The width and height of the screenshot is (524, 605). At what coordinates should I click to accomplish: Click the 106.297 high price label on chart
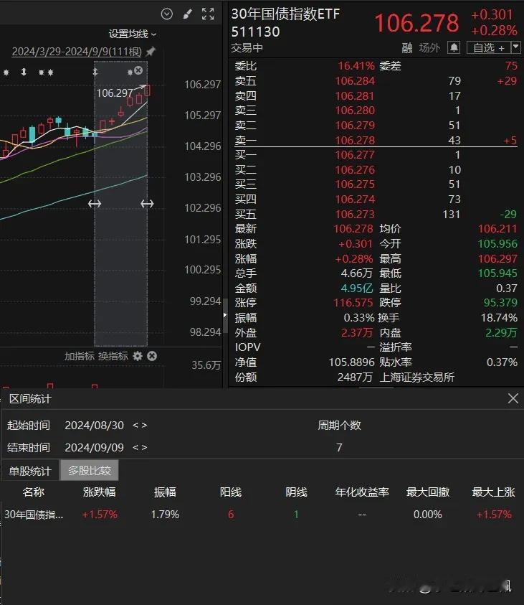pos(115,93)
